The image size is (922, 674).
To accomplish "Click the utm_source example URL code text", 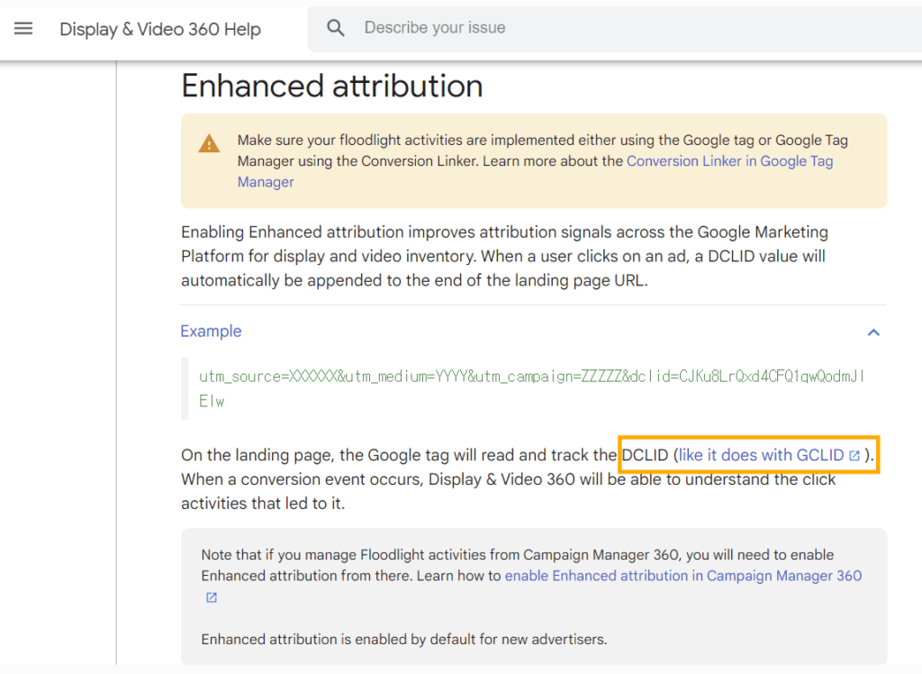I will coord(531,388).
